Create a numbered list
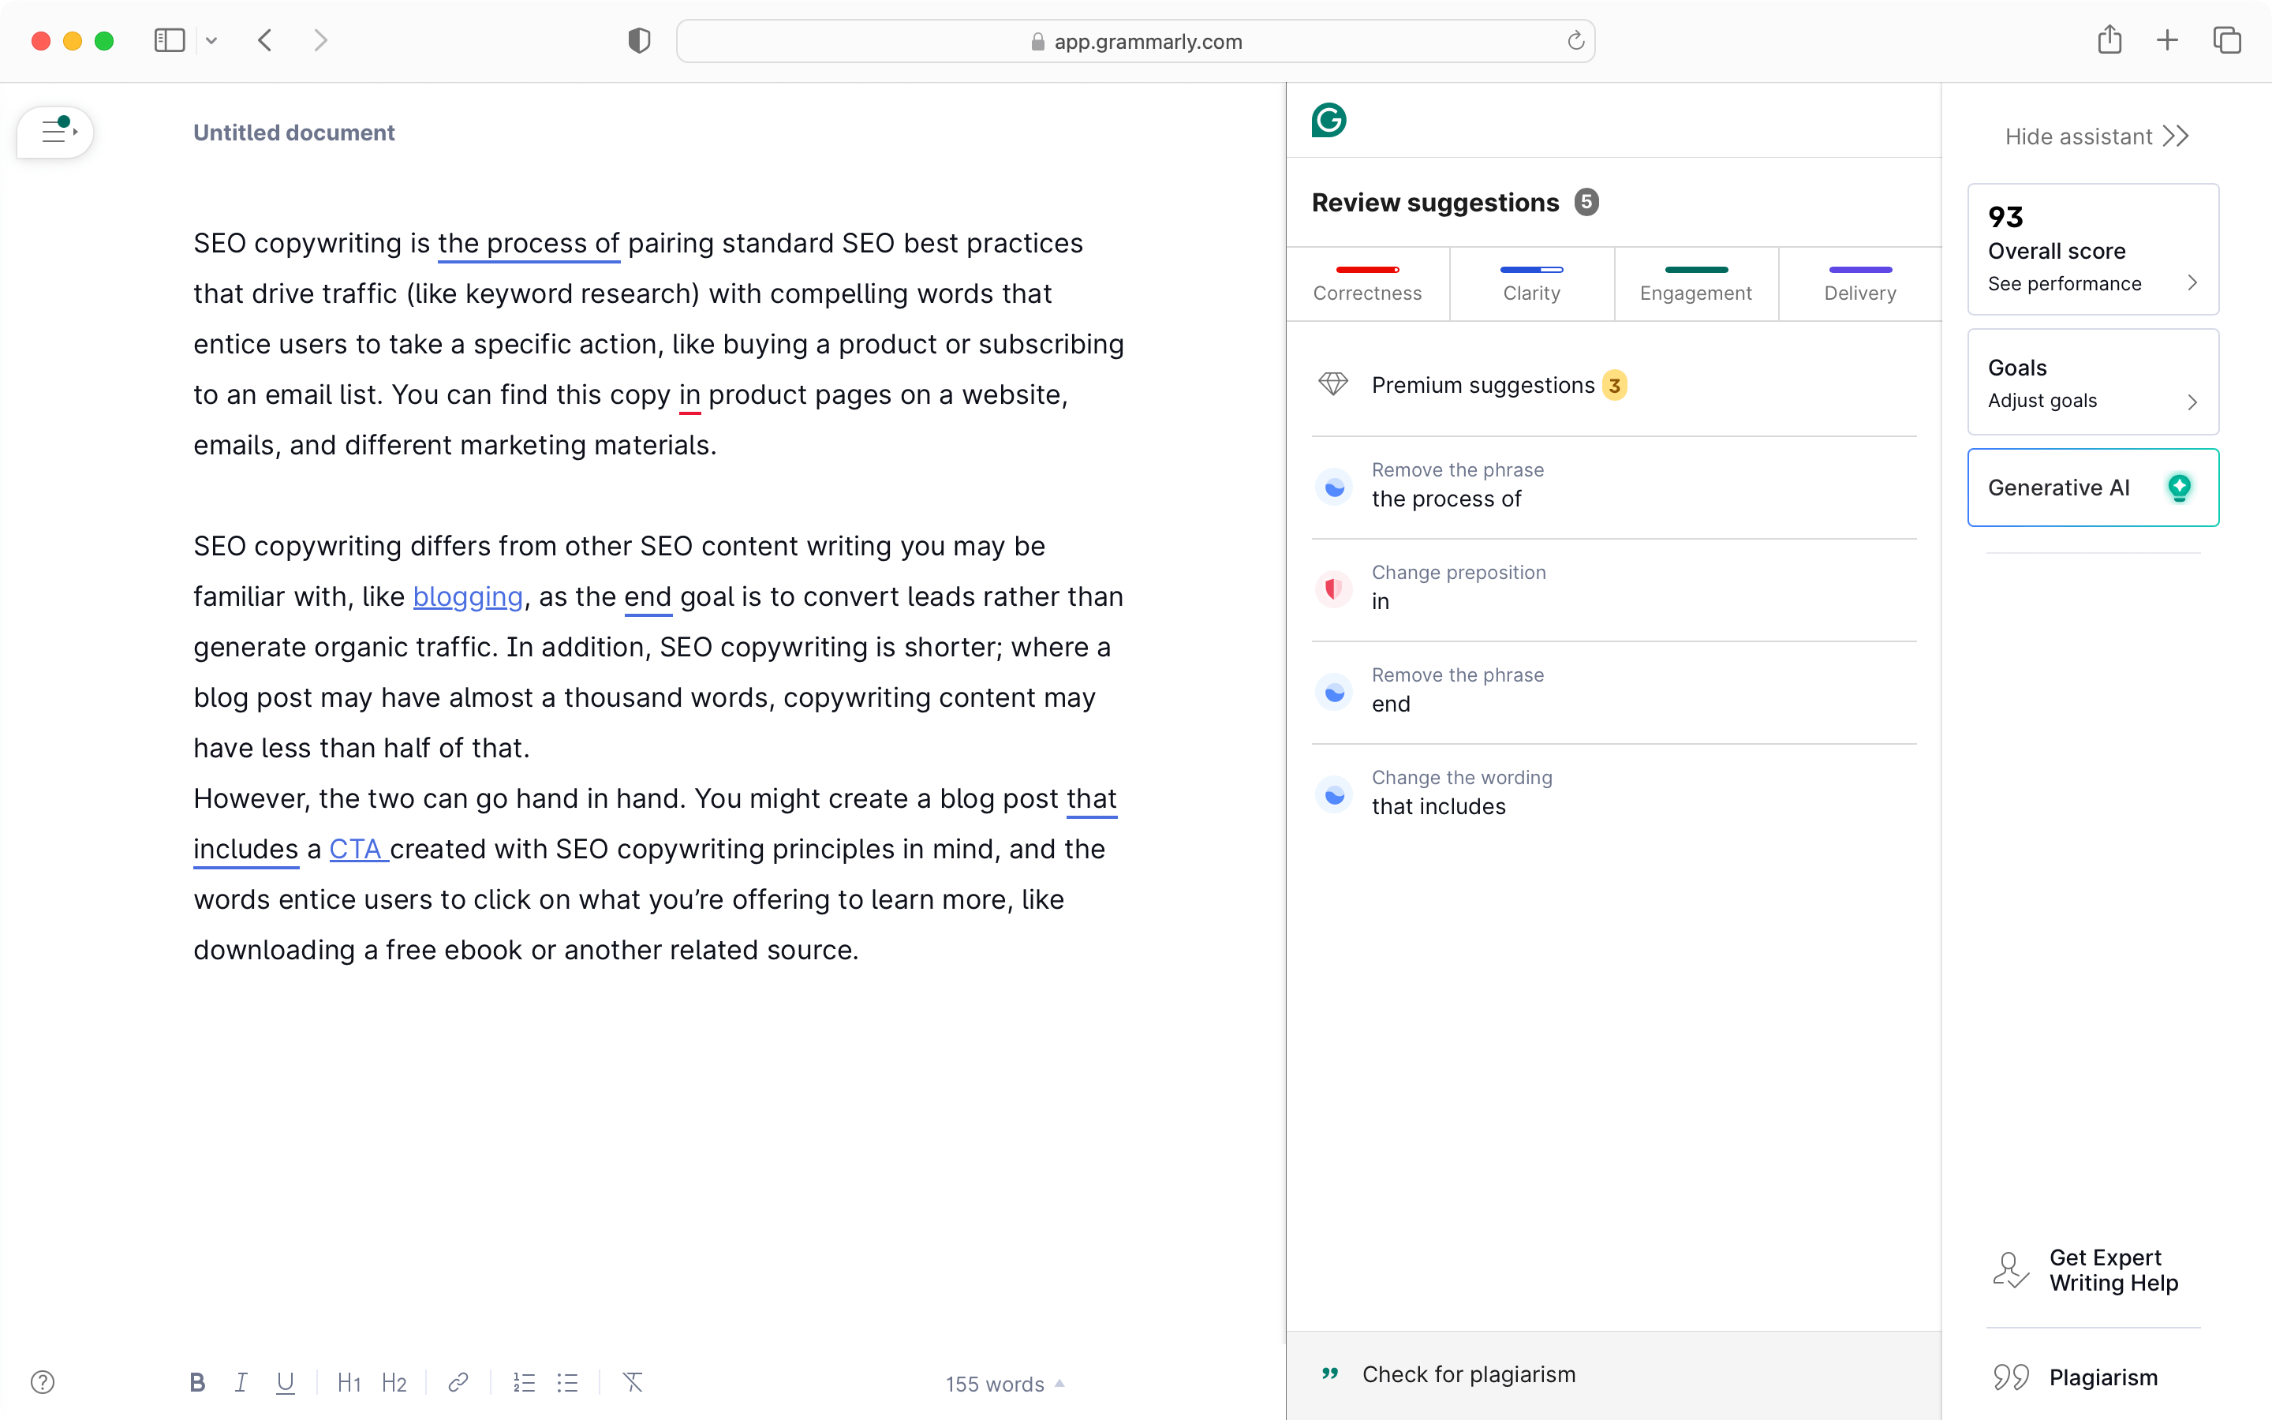The image size is (2272, 1420). [x=524, y=1382]
